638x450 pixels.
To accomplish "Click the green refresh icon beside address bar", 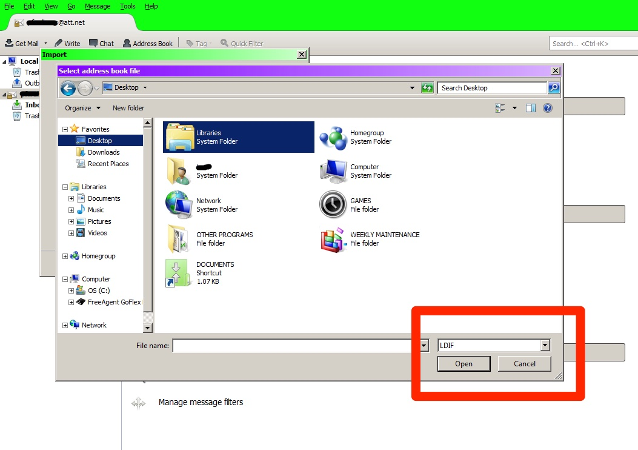I will tap(427, 87).
